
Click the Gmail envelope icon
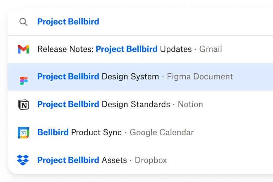24,50
